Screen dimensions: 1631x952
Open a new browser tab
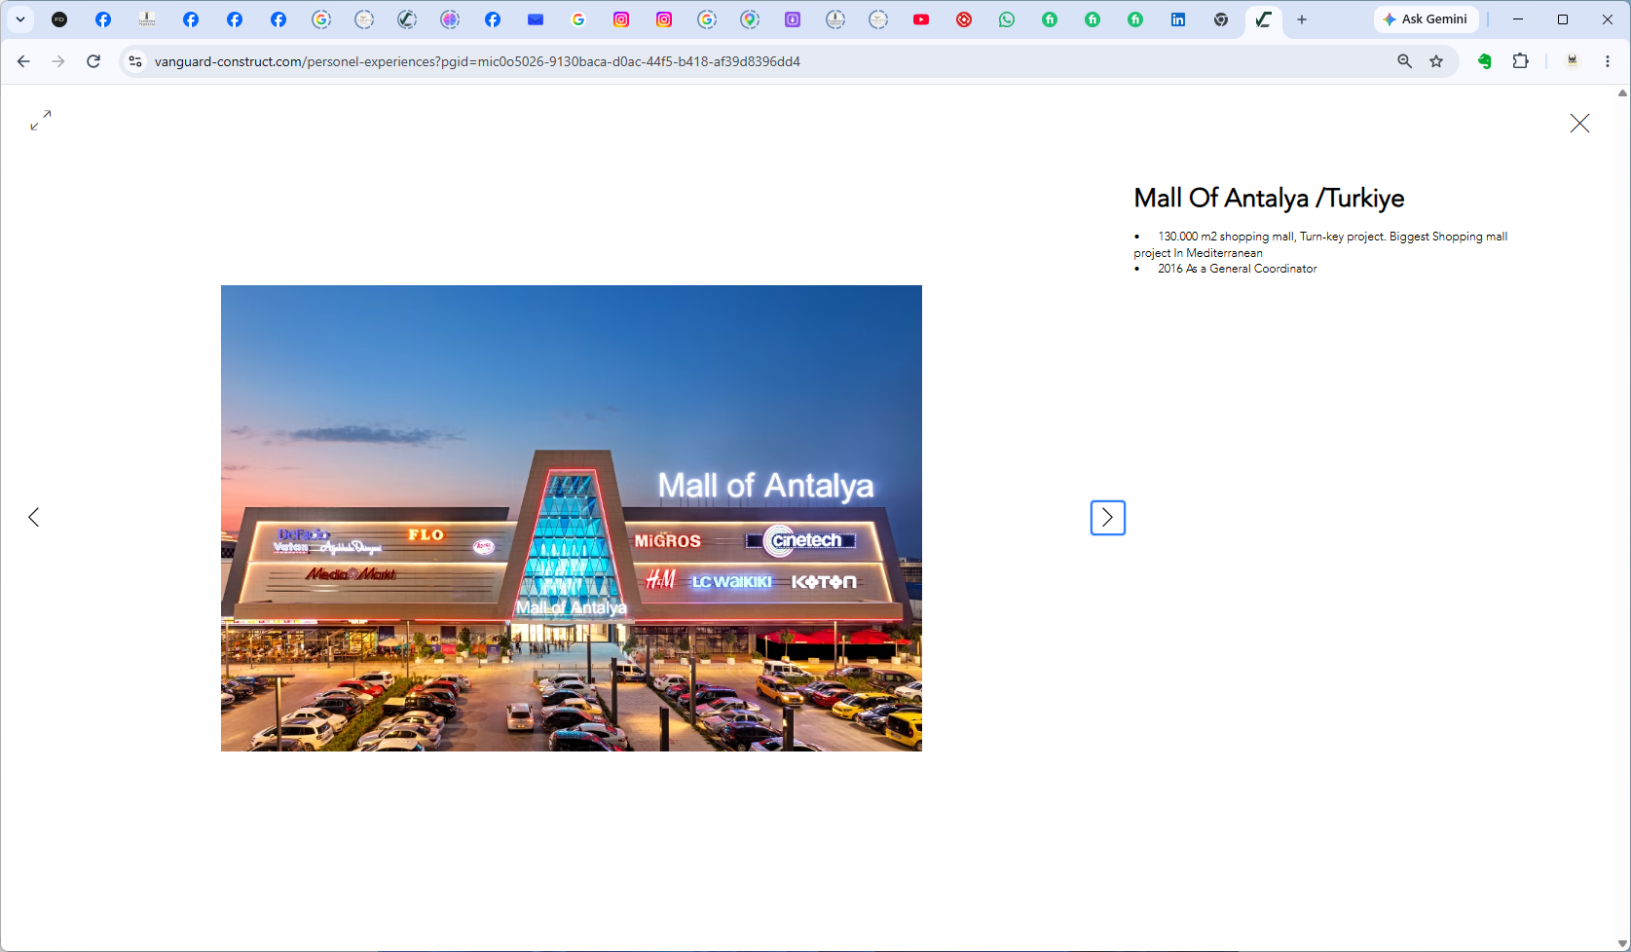1302,19
